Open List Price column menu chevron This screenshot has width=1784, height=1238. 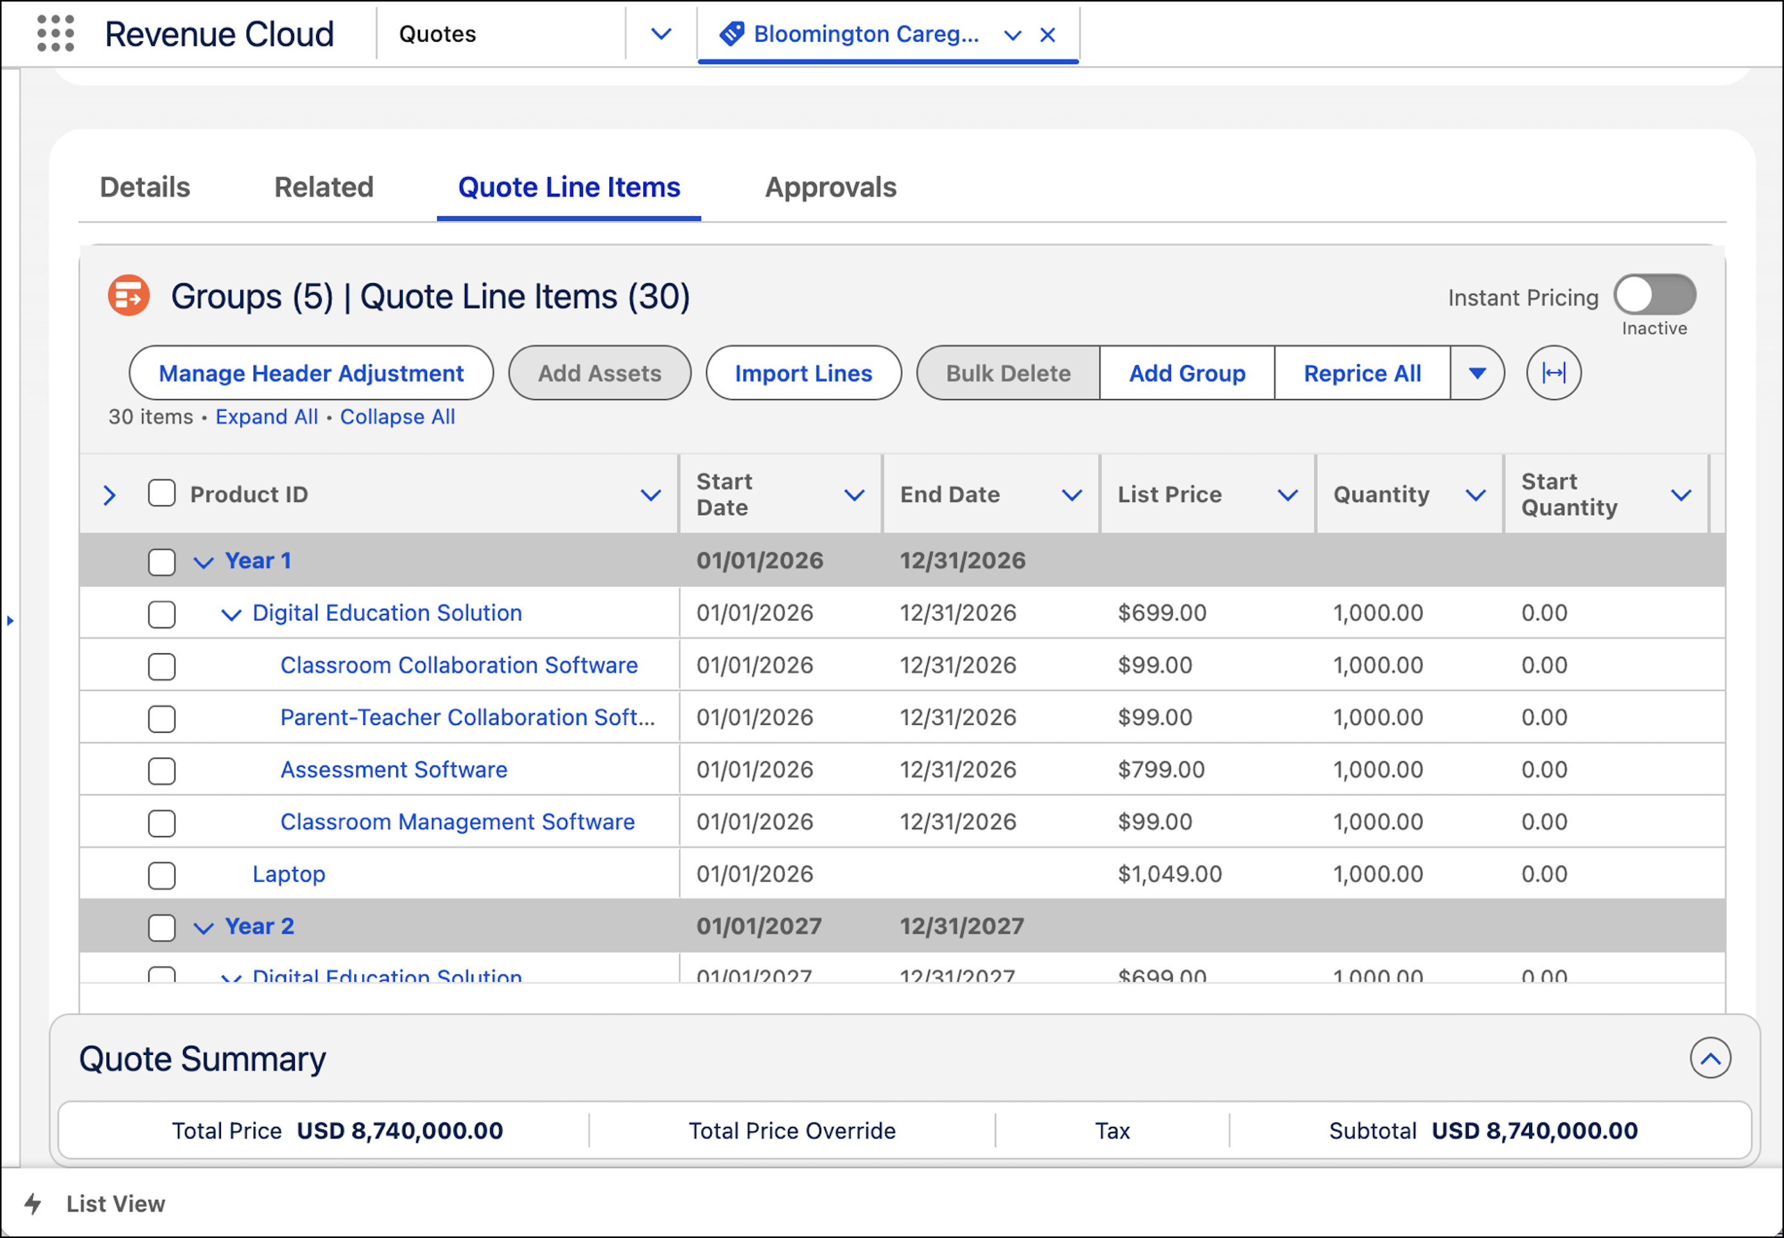point(1288,495)
